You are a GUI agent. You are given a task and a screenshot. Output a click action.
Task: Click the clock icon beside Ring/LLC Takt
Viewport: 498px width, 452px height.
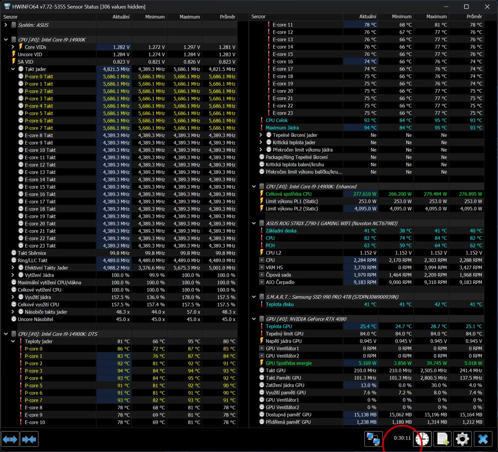pyautogui.click(x=14, y=260)
